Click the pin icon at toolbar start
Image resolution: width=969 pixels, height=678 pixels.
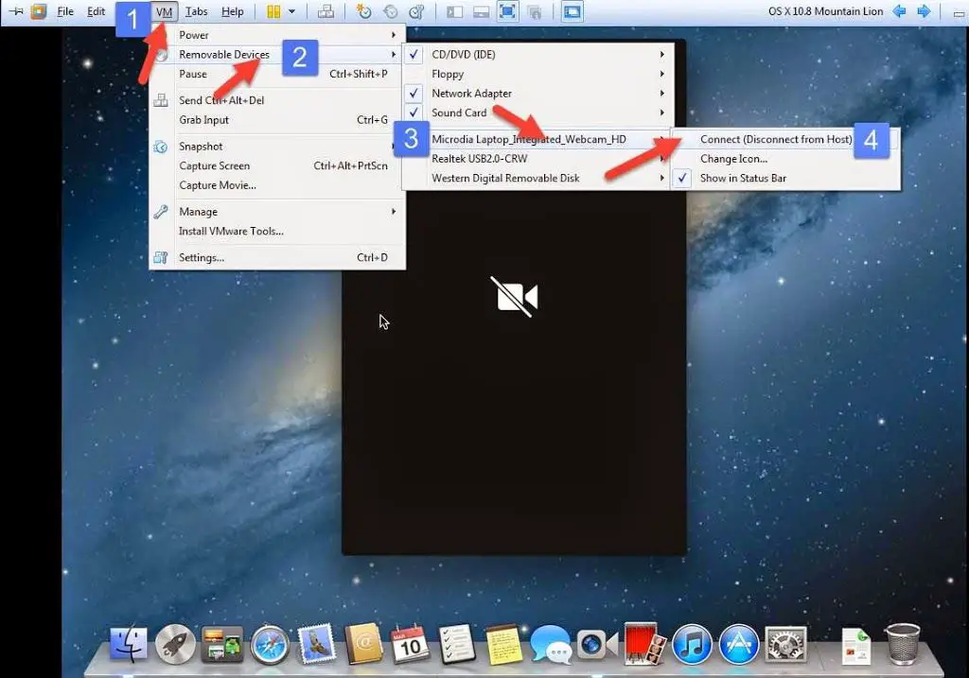click(x=17, y=11)
